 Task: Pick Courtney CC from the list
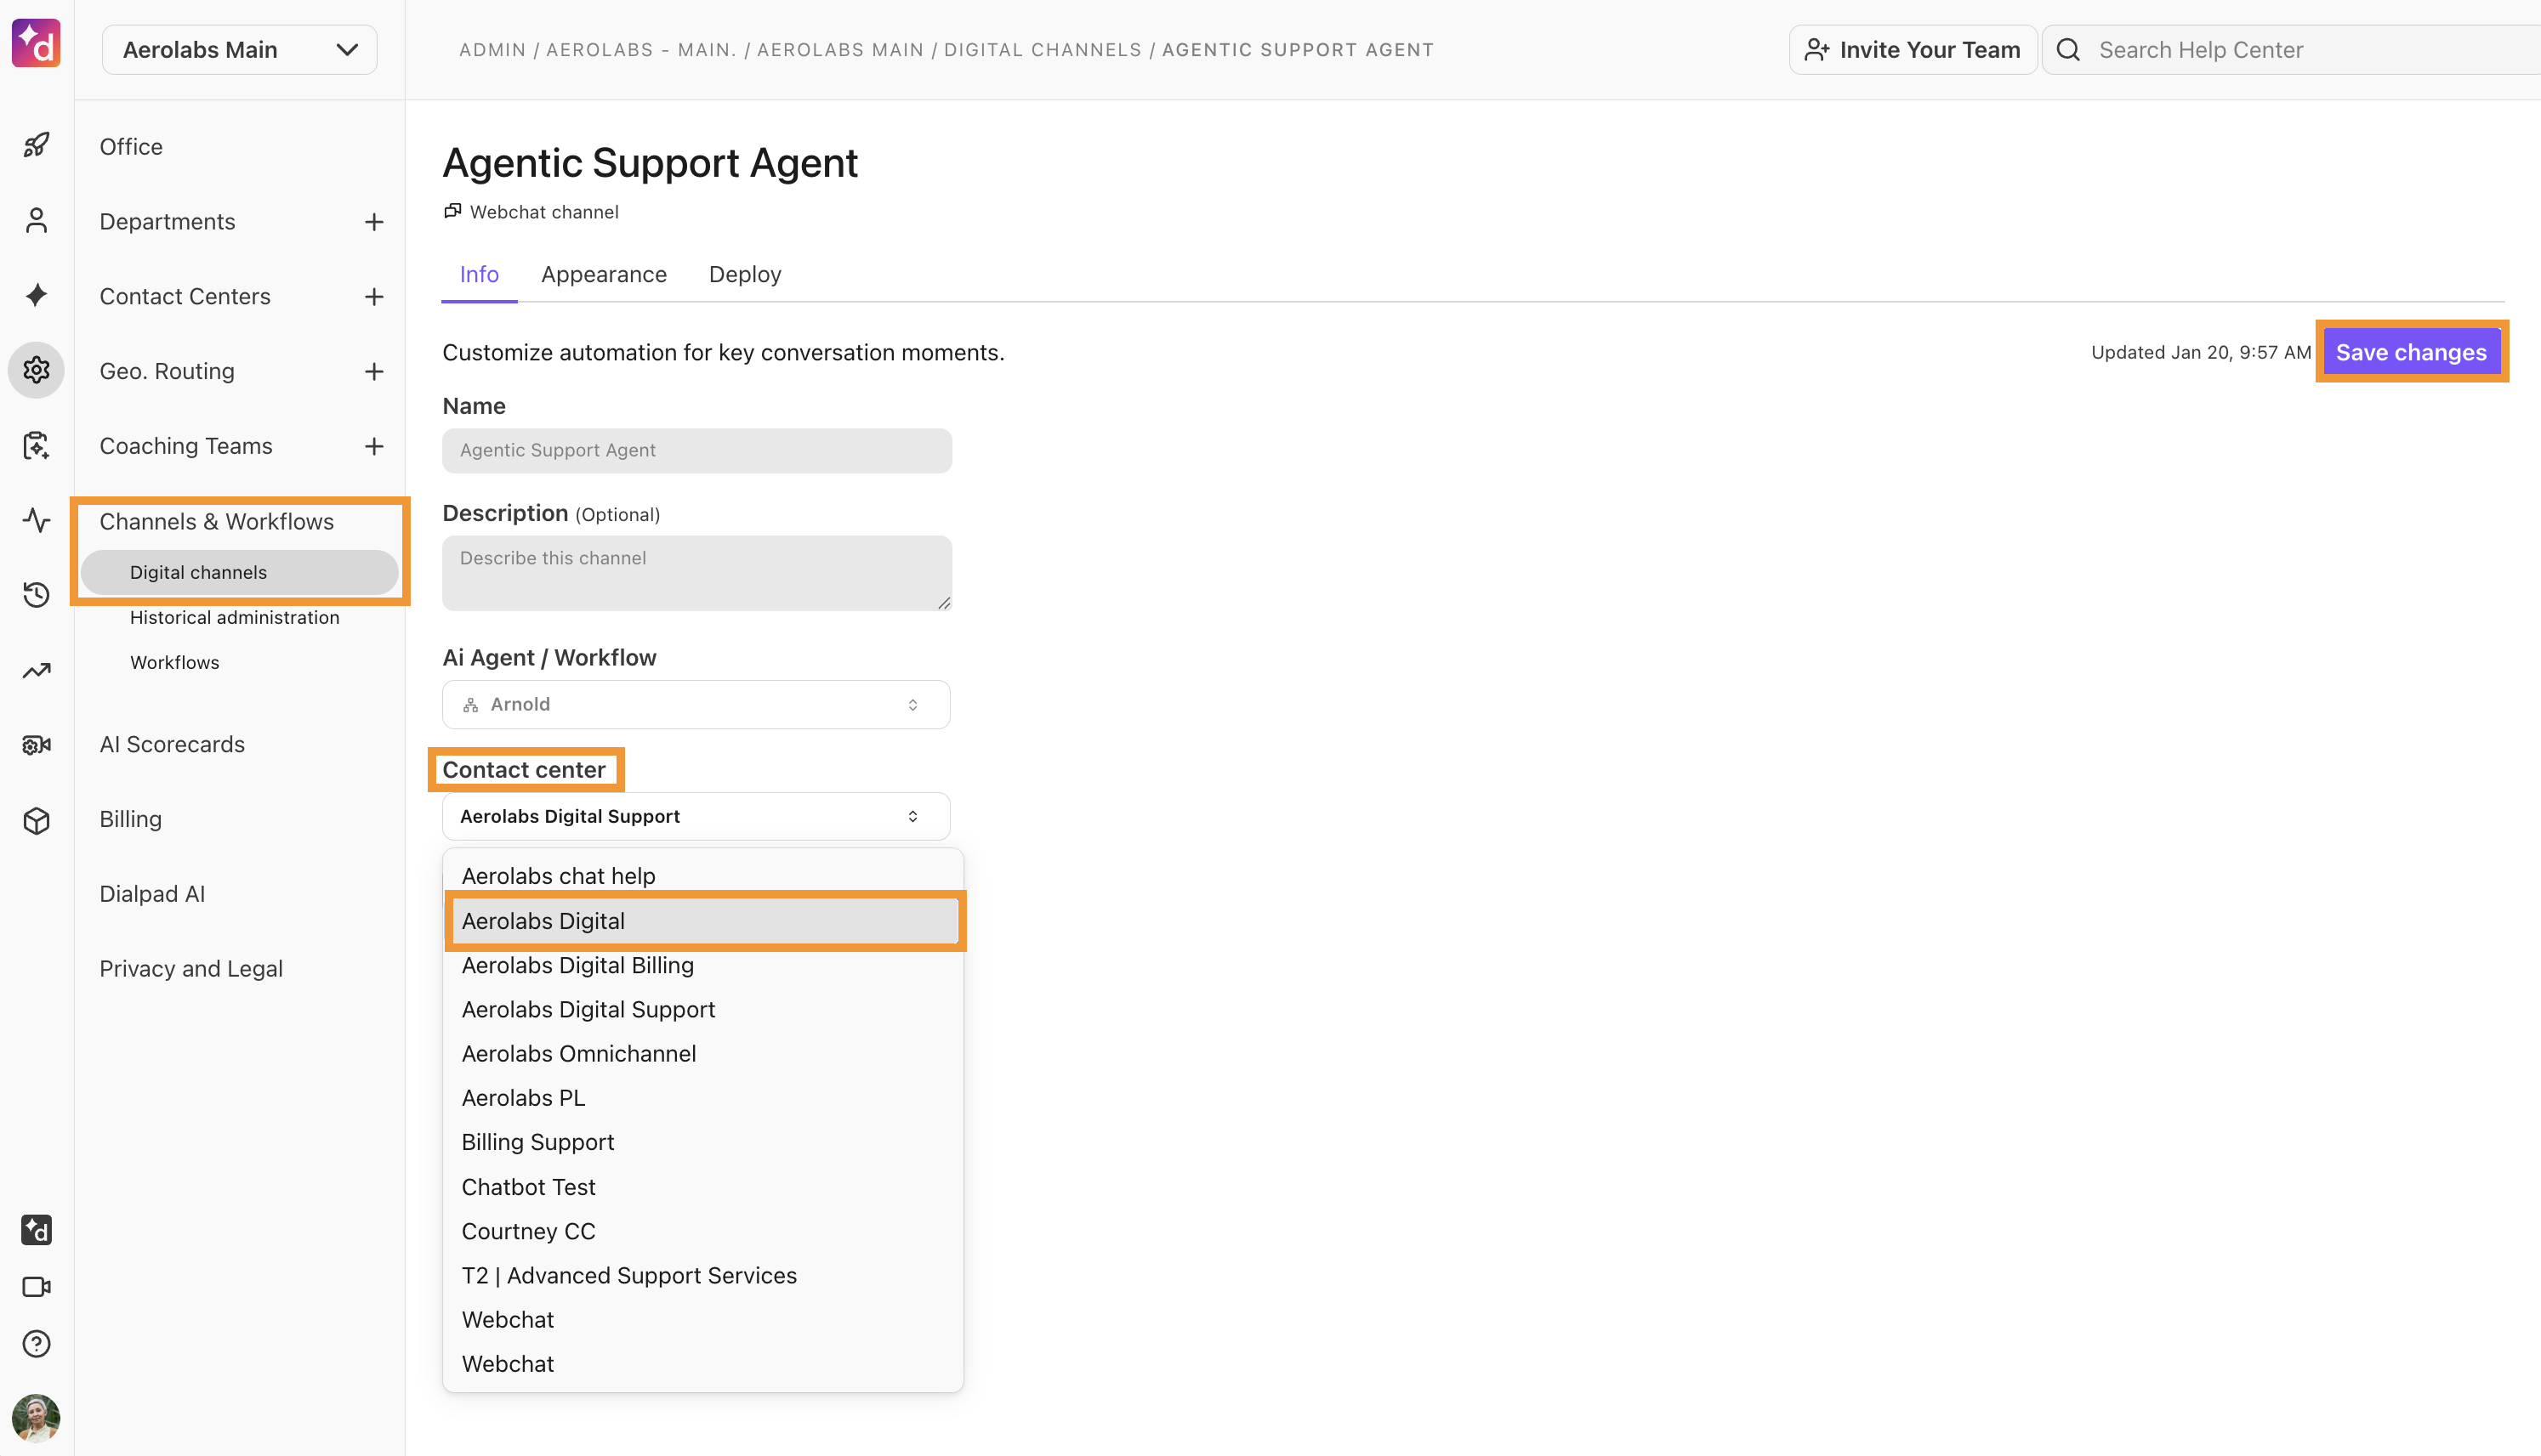pyautogui.click(x=703, y=1232)
